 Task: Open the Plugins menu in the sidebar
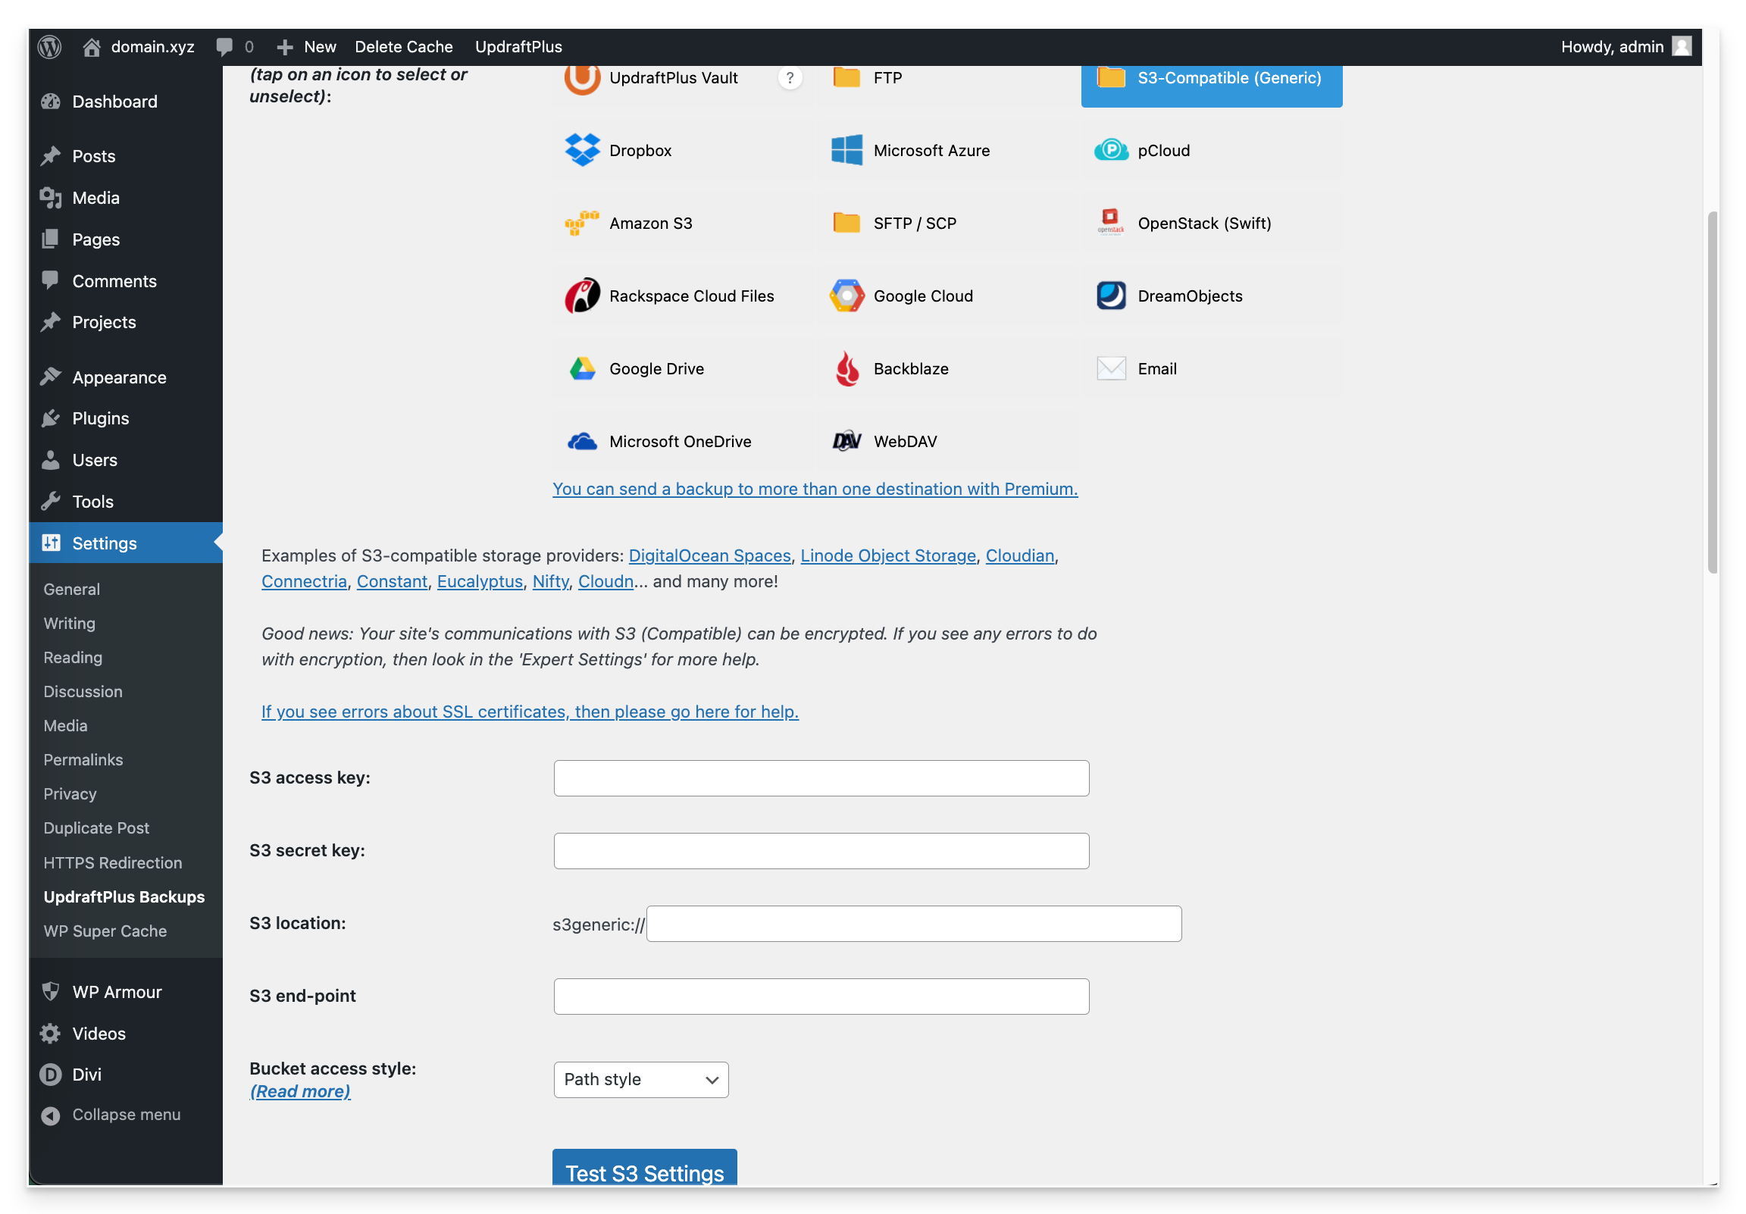(x=100, y=418)
